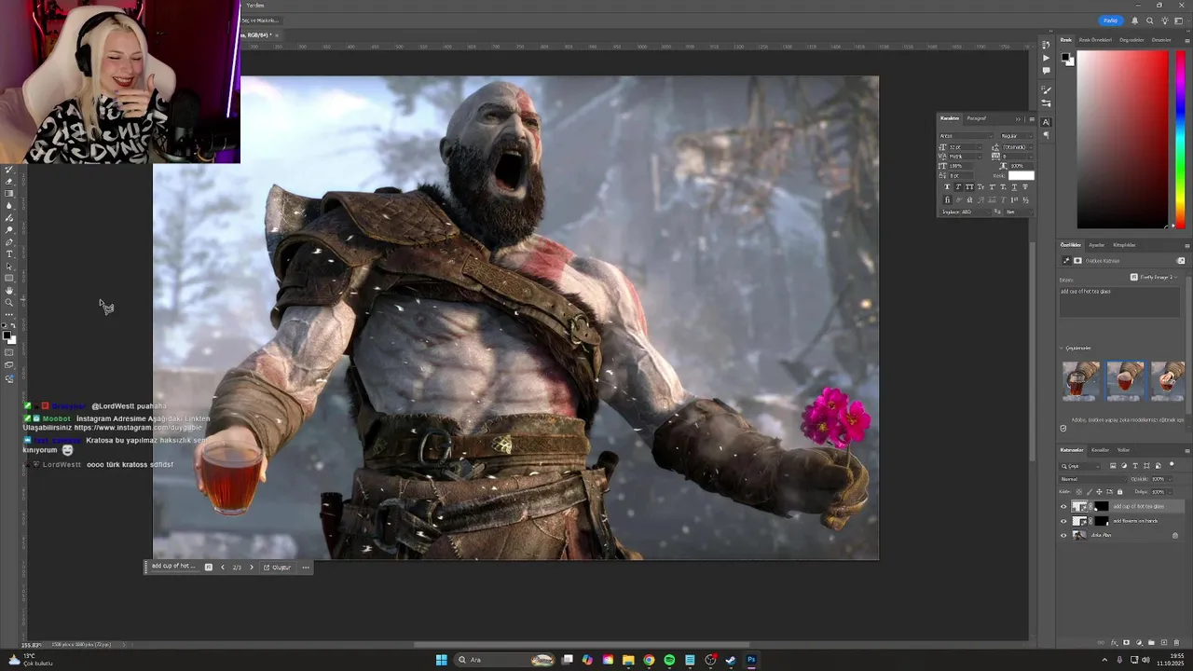The height and width of the screenshot is (671, 1193).
Task: Switch to the Kanallar tab
Action: point(1100,450)
